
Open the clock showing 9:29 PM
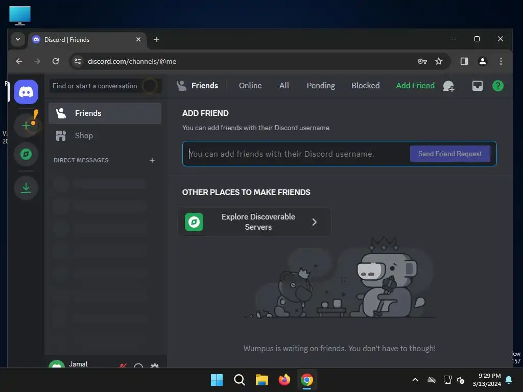(487, 380)
